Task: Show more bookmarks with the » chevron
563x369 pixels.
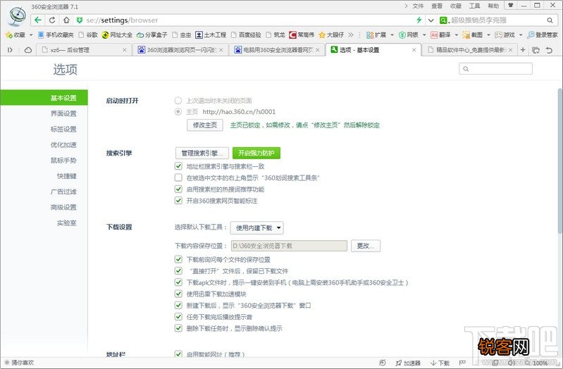Action: (x=351, y=35)
